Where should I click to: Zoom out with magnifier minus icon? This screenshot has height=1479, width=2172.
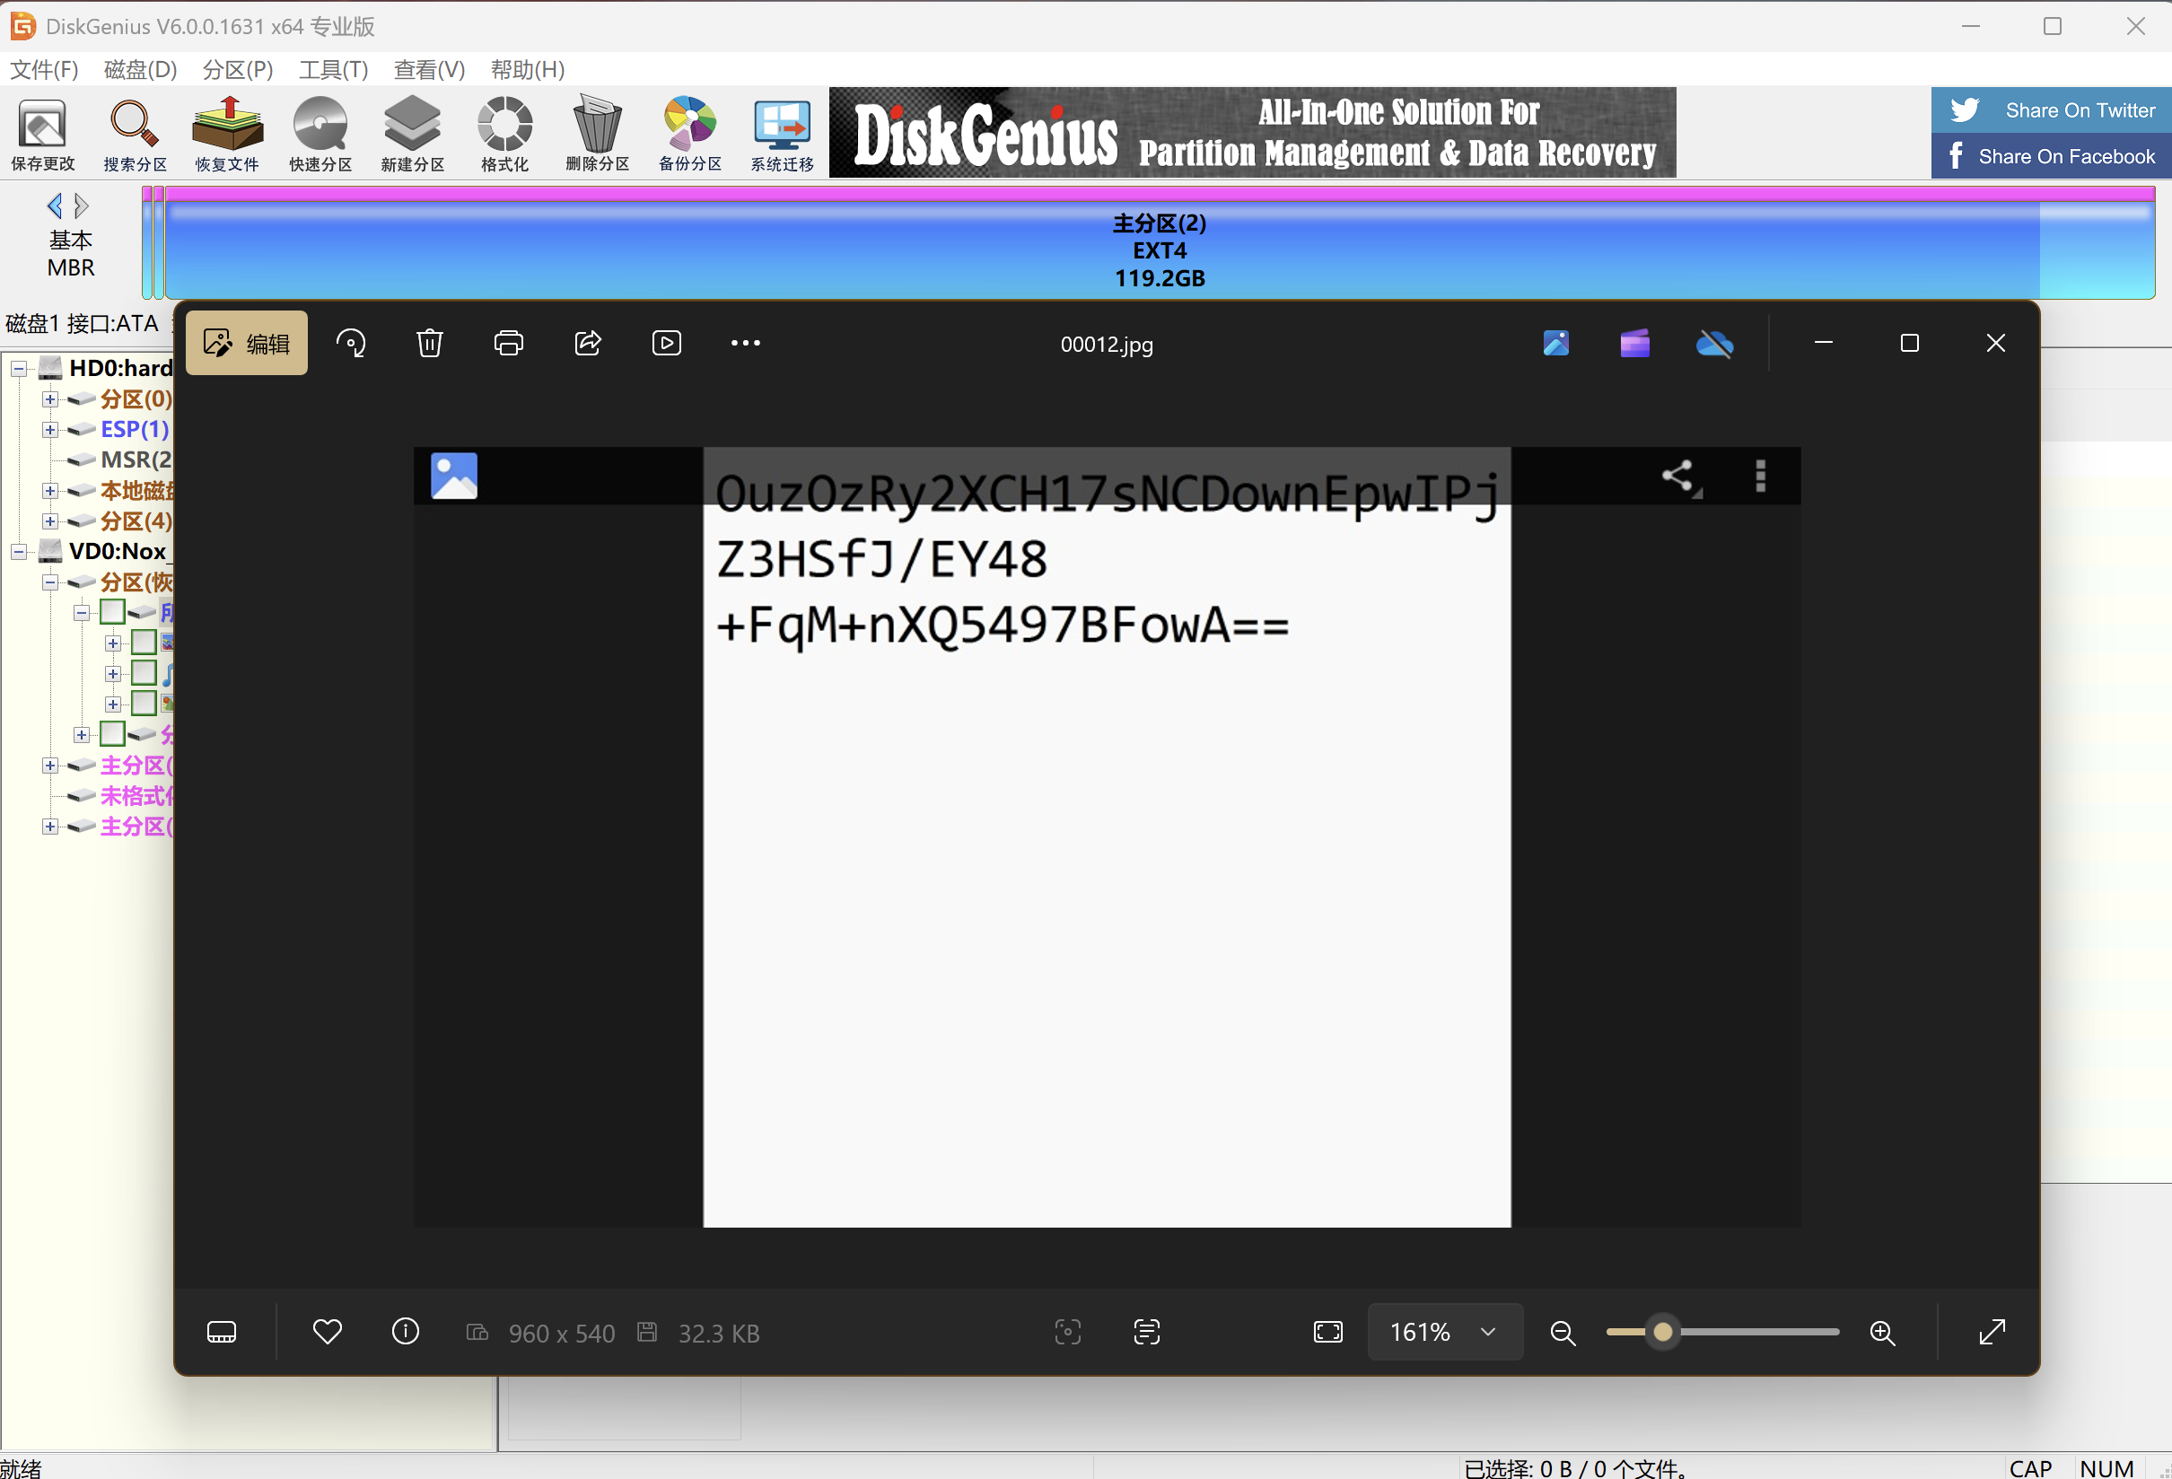(1563, 1333)
